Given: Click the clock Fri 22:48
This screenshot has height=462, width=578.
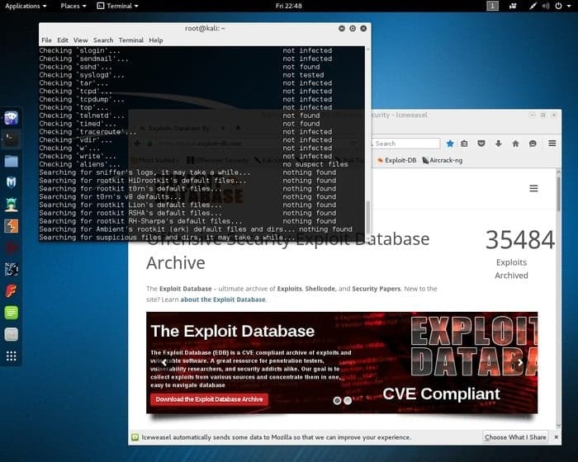Looking at the screenshot, I should coord(289,6).
